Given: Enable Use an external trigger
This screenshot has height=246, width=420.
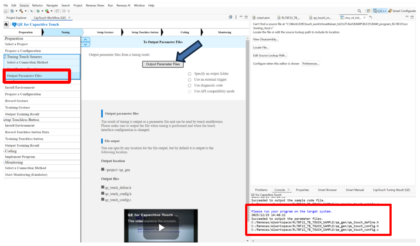Looking at the screenshot, I should pyautogui.click(x=190, y=79).
